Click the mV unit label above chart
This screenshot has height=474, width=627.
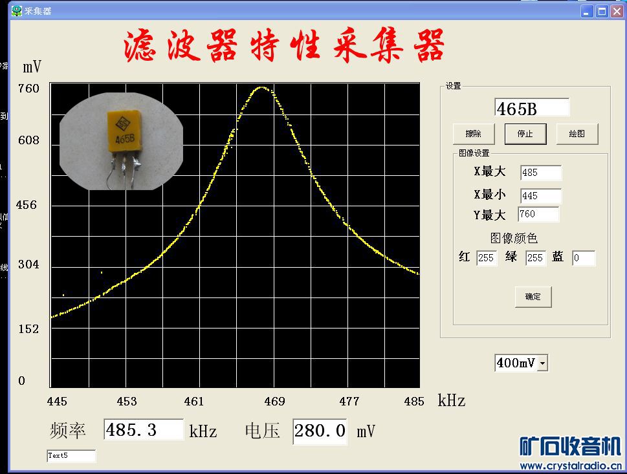click(x=32, y=67)
